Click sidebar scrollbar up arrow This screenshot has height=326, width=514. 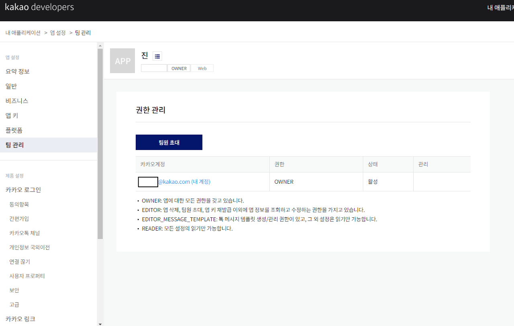(100, 46)
